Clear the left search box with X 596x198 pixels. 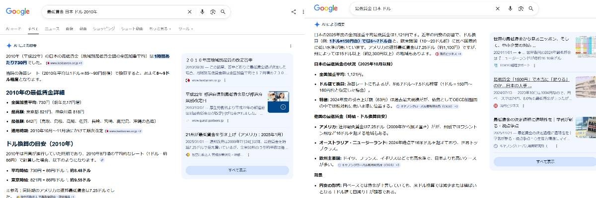point(189,12)
